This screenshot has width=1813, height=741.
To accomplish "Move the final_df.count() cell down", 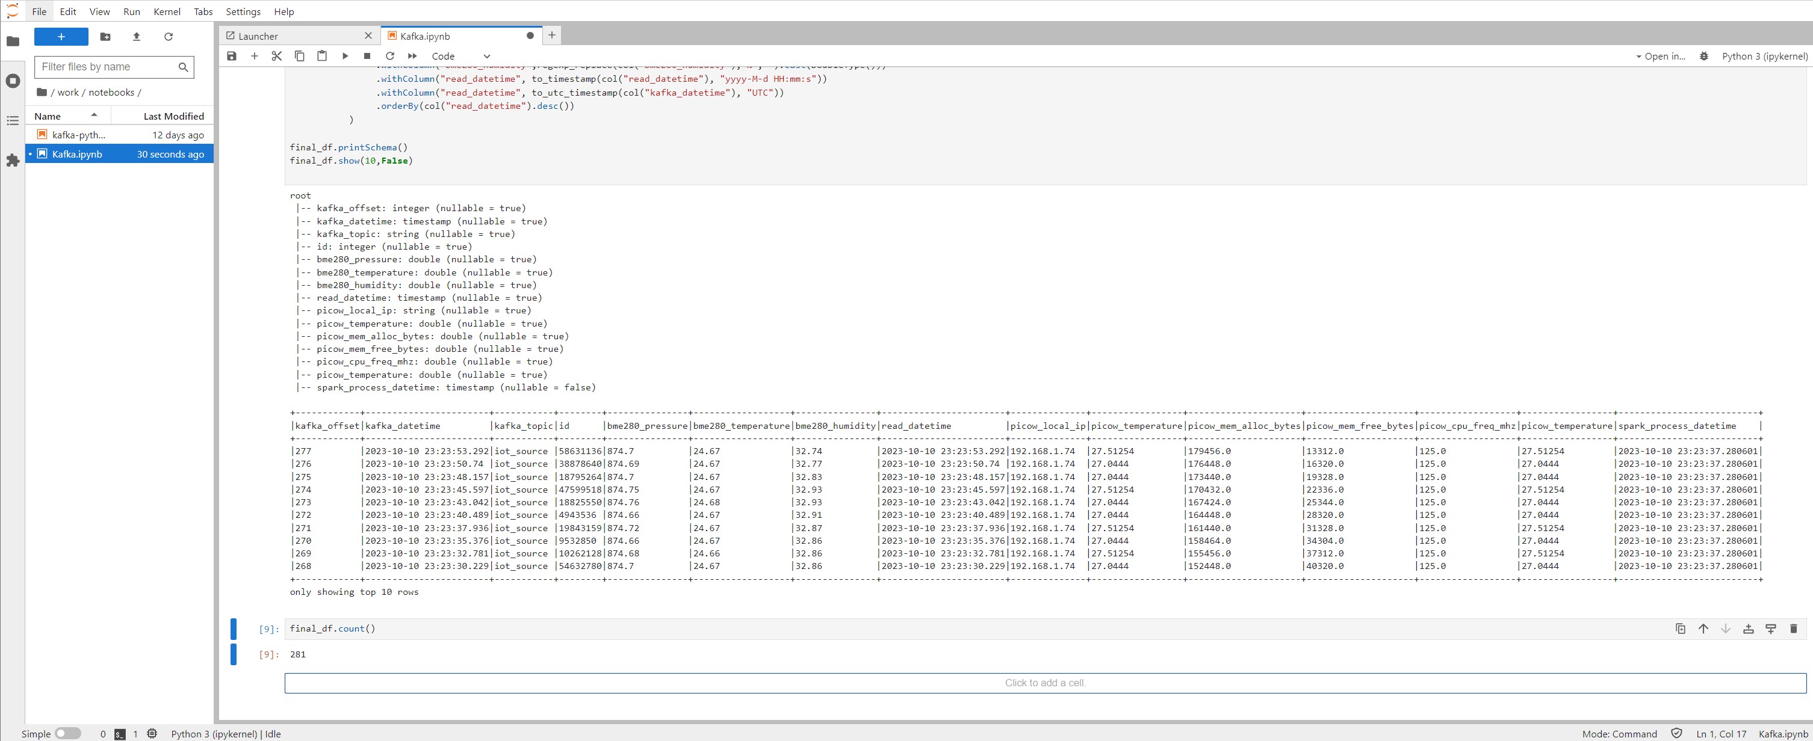I will point(1725,629).
